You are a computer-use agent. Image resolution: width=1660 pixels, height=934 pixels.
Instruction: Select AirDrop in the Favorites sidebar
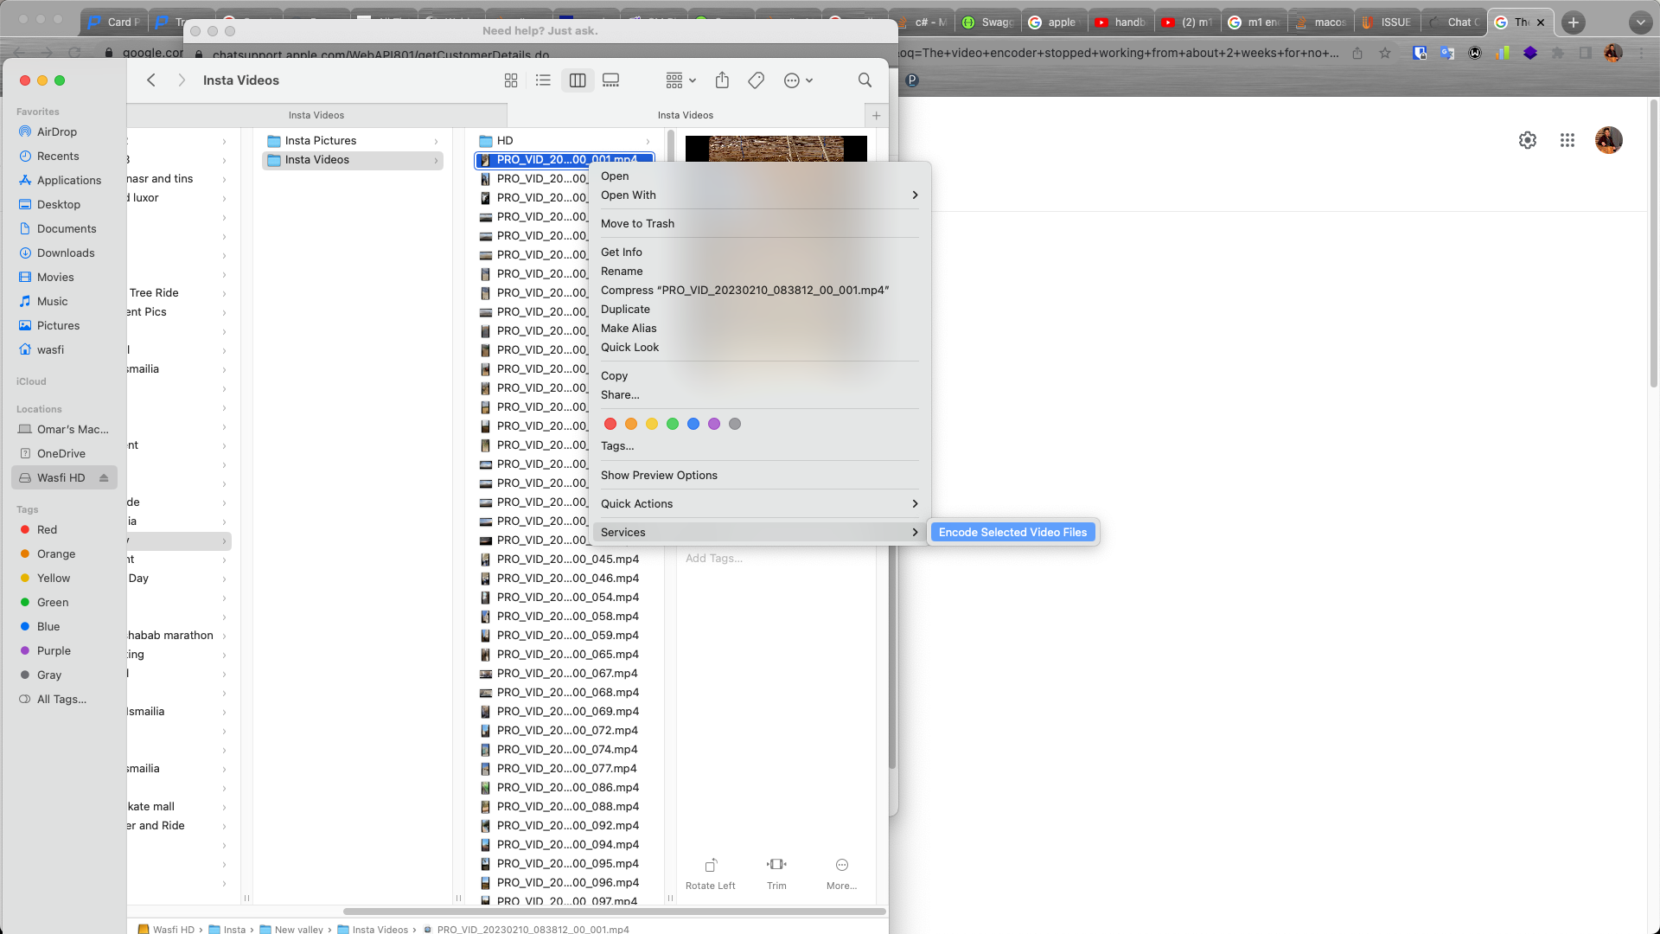tap(57, 131)
